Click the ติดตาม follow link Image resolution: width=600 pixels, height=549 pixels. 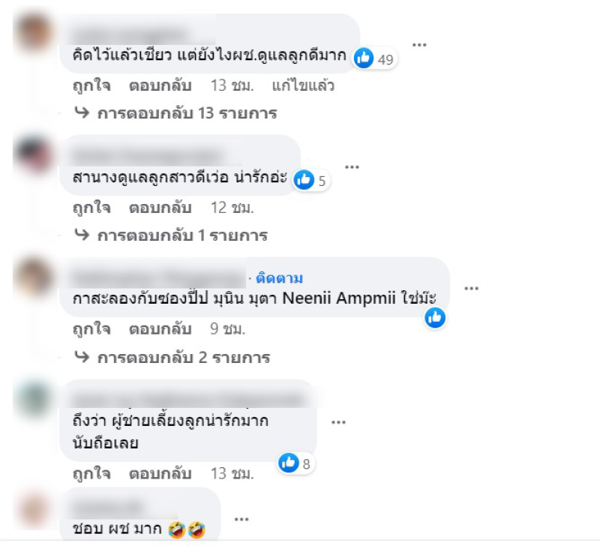pyautogui.click(x=279, y=277)
